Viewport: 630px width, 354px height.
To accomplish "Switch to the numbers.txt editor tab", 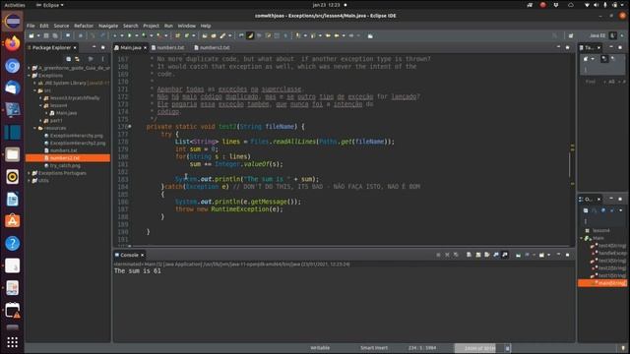I will pos(168,47).
